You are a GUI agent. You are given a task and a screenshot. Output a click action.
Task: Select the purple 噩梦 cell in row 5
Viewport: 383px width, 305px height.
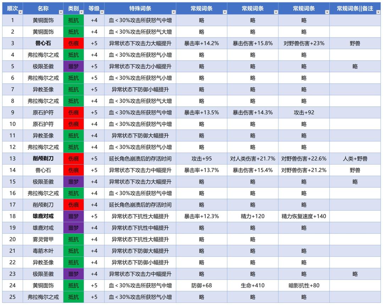(x=73, y=66)
